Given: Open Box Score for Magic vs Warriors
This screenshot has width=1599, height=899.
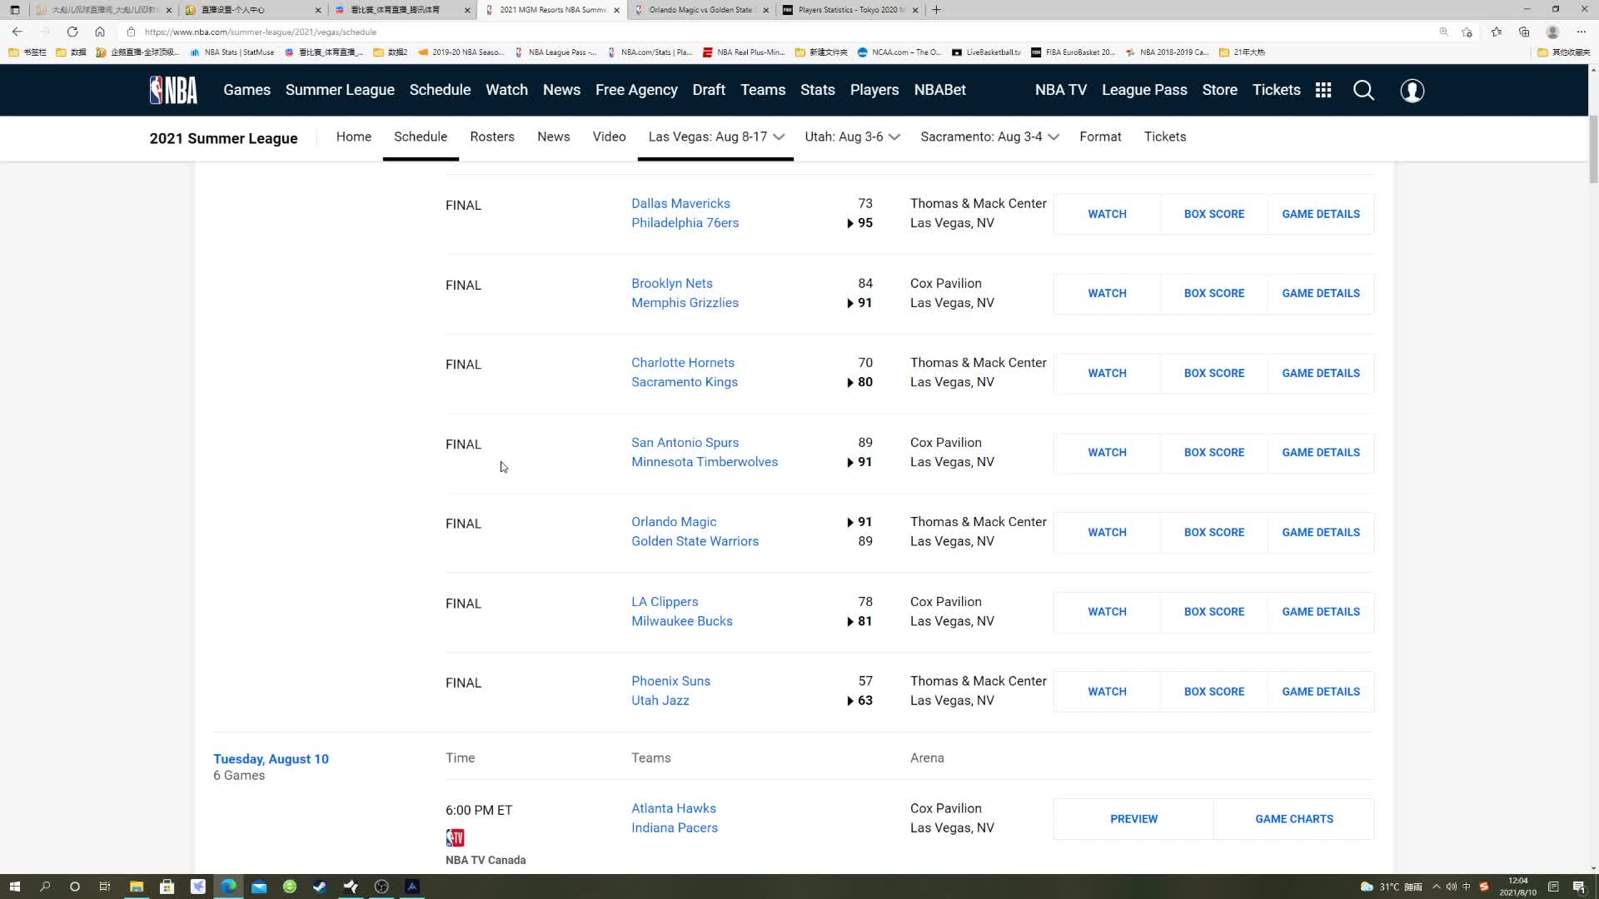Looking at the screenshot, I should [1213, 532].
